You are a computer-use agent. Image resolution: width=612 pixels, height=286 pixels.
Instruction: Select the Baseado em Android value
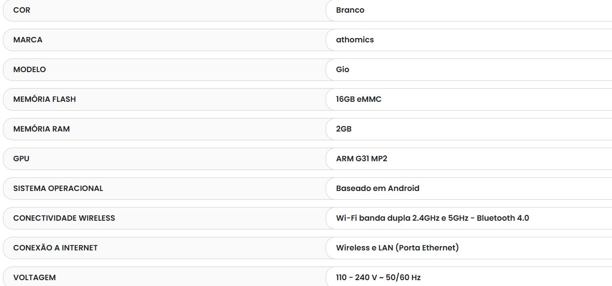(x=378, y=189)
